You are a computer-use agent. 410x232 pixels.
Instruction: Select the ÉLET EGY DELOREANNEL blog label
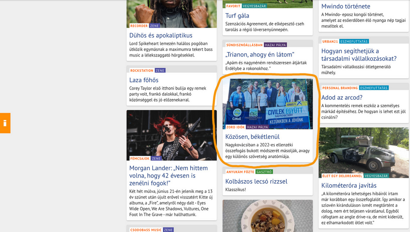[342, 176]
